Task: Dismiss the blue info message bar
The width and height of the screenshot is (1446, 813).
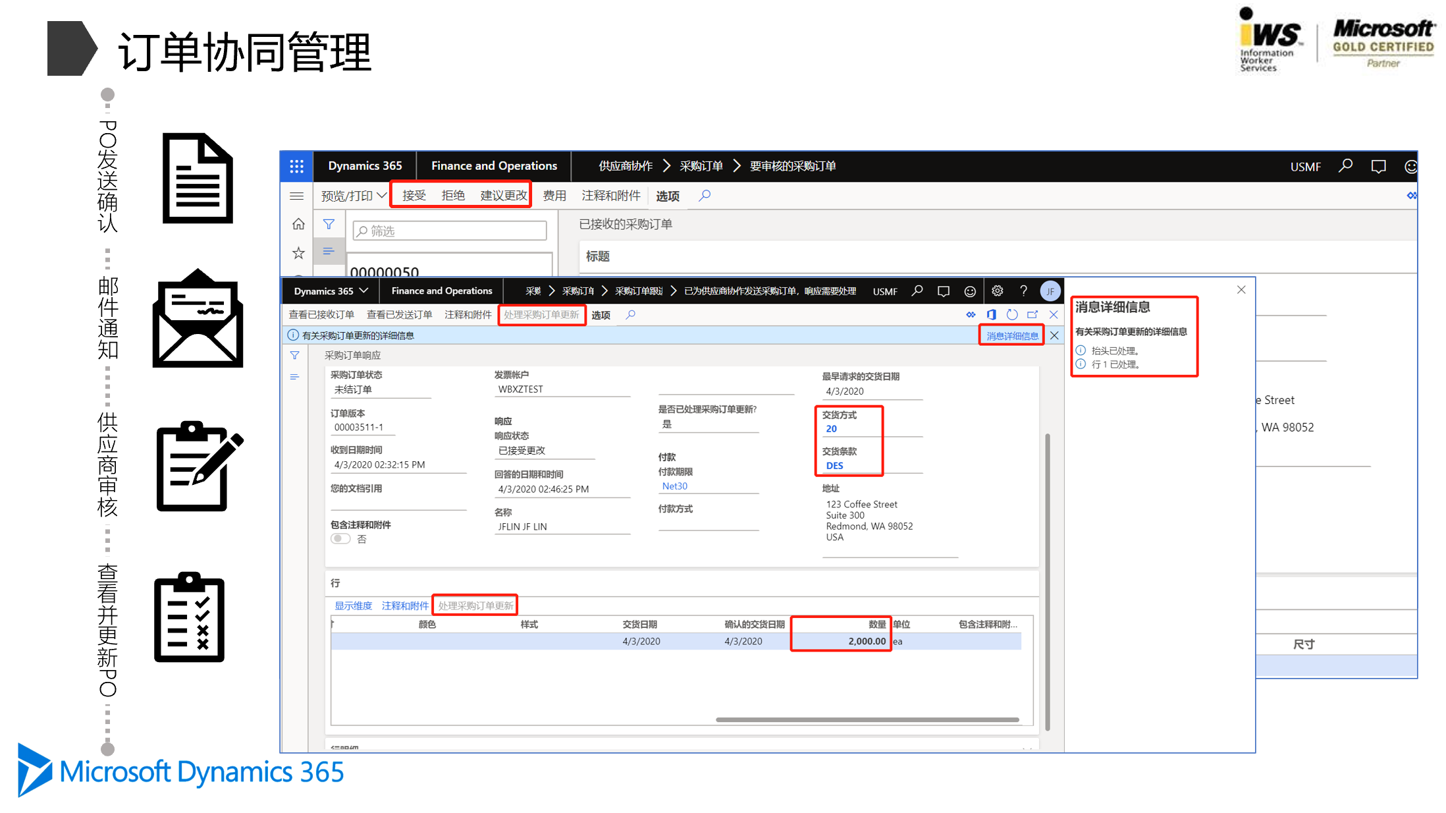Action: (1054, 335)
